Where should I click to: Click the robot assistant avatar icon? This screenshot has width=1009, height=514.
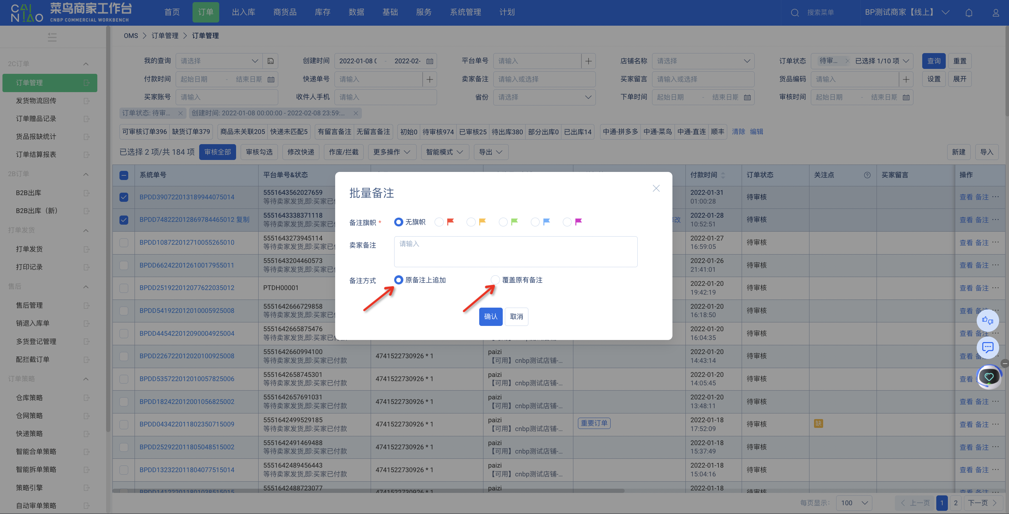989,377
